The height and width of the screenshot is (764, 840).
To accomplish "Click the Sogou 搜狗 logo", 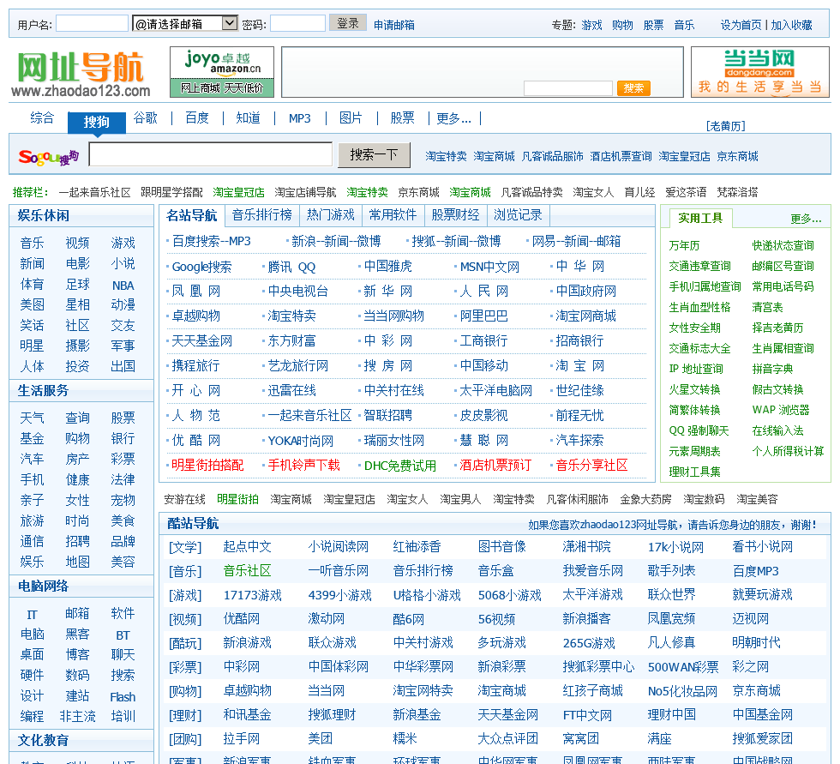I will point(49,156).
